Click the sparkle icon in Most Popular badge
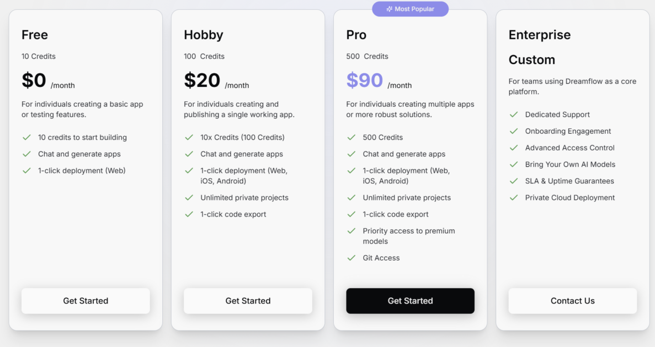 [x=390, y=9]
